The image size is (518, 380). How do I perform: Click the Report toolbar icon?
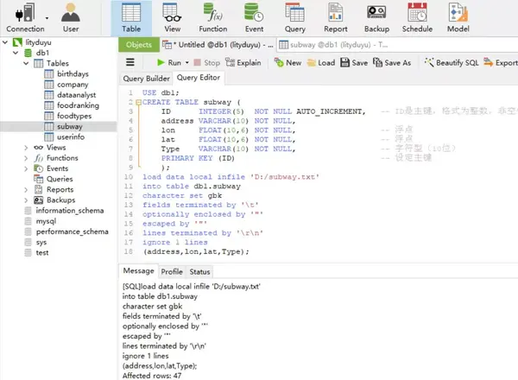point(335,18)
